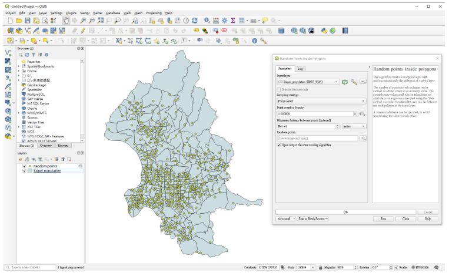Switch to the Log tab
Image resolution: width=449 pixels, height=276 pixels.
click(x=300, y=69)
